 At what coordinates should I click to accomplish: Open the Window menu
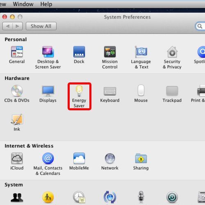23,4
